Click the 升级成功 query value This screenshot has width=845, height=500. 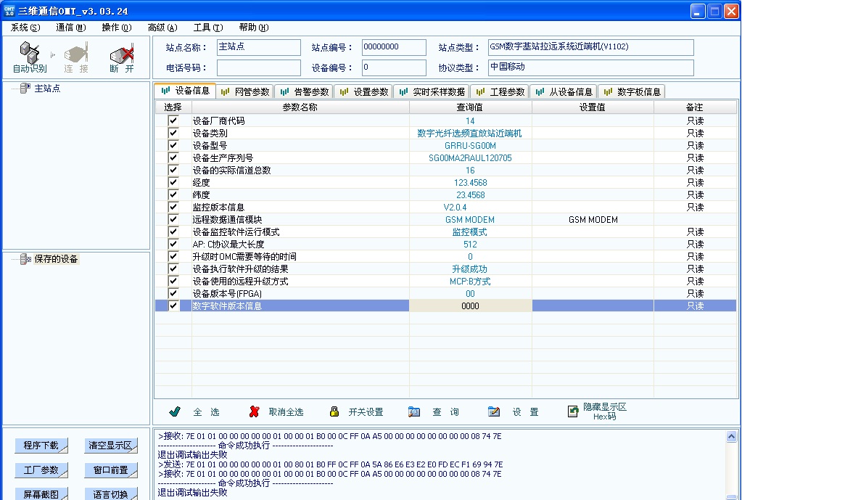(469, 269)
